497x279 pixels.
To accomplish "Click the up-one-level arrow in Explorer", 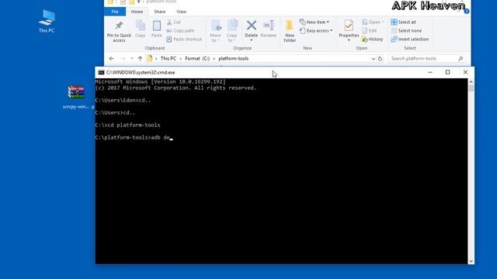I will [140, 59].
